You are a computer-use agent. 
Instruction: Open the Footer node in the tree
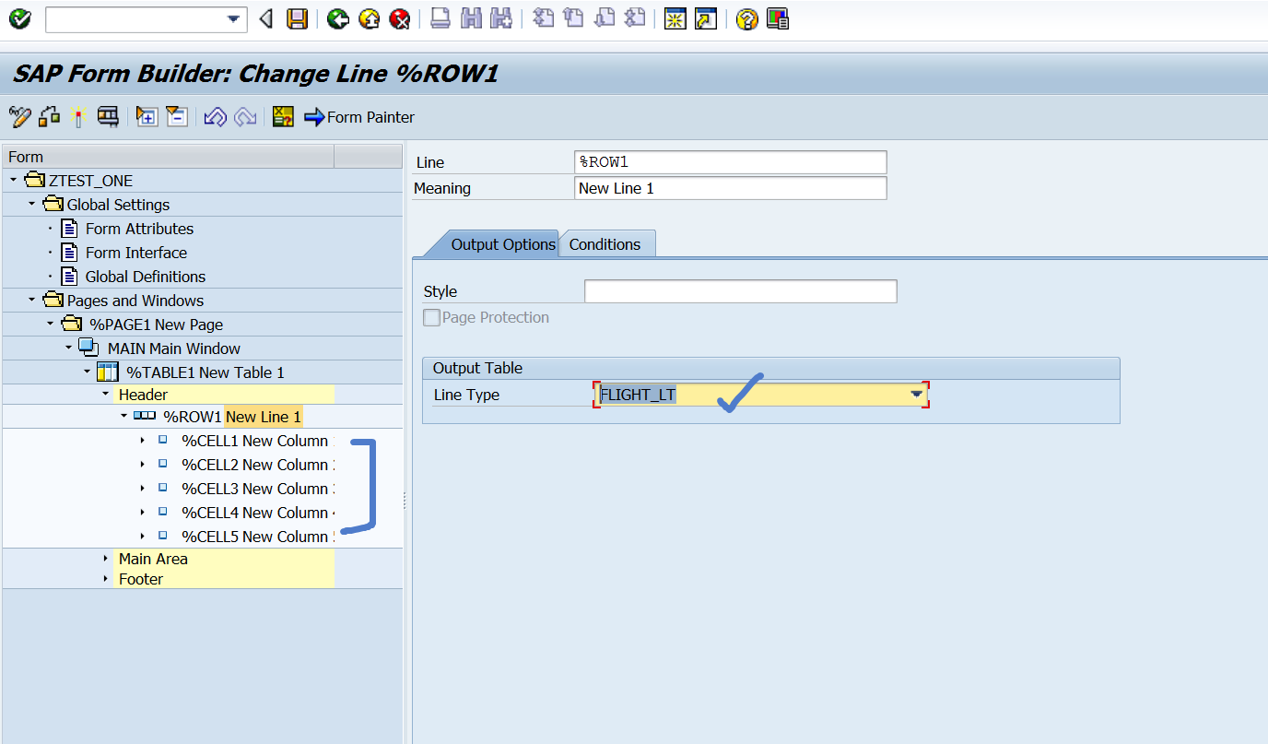click(104, 579)
